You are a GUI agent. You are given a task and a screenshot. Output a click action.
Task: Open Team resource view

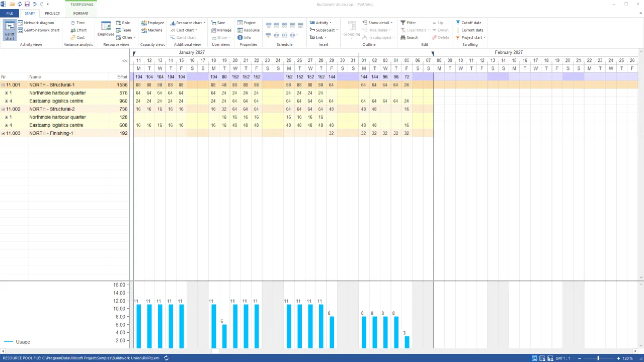pos(123,30)
